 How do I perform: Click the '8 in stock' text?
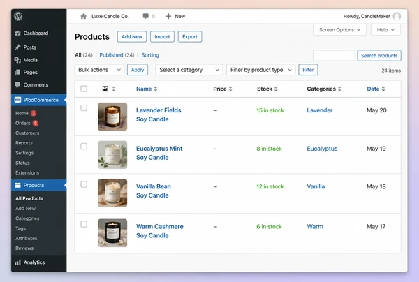[x=269, y=149]
